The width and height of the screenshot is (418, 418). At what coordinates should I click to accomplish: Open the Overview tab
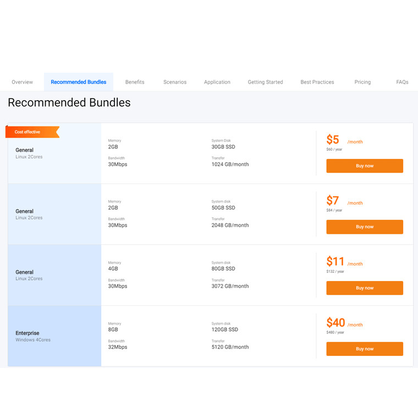[22, 82]
